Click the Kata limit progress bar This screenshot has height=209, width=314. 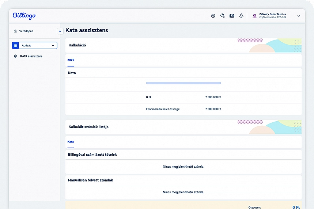(x=183, y=83)
